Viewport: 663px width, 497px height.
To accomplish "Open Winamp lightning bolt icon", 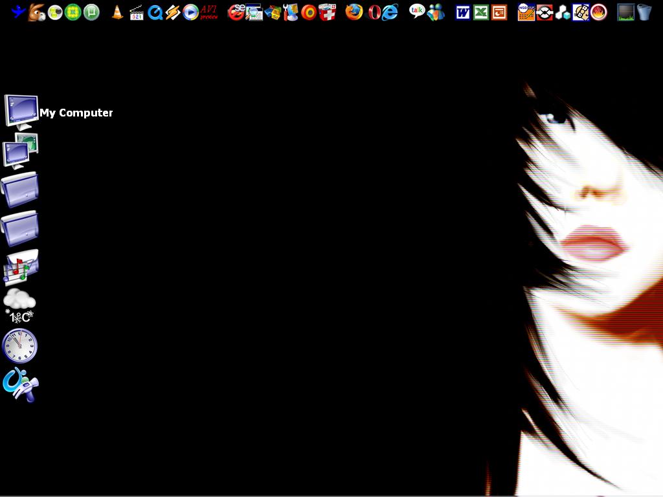I will [172, 12].
